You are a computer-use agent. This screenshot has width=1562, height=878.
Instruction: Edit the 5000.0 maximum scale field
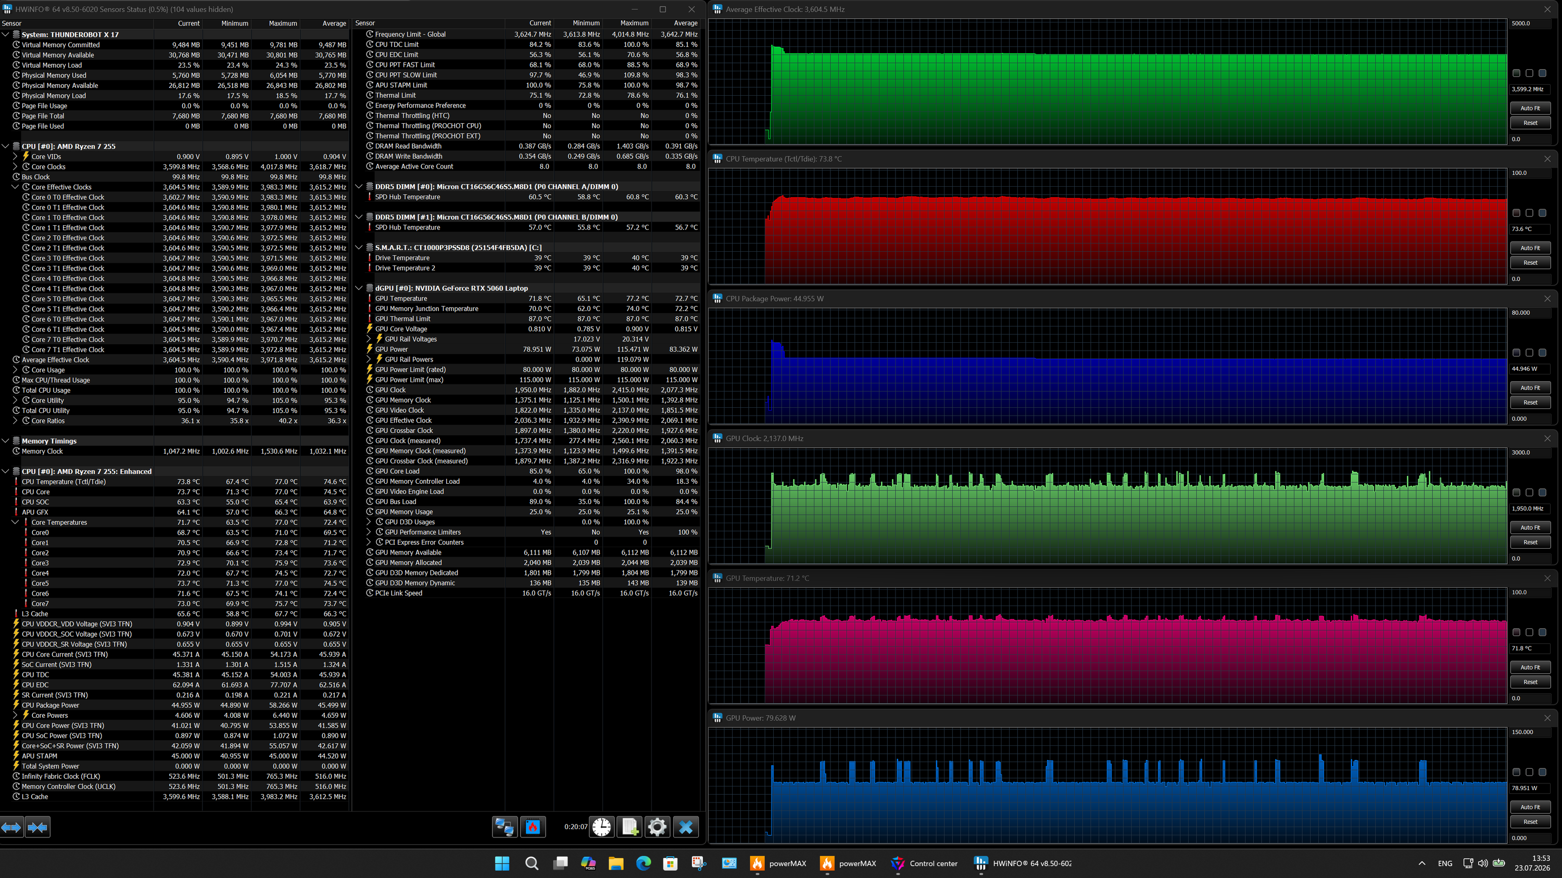pos(1530,23)
